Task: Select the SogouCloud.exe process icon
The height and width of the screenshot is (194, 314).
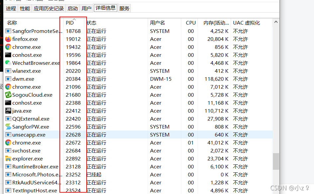Action: (9, 95)
